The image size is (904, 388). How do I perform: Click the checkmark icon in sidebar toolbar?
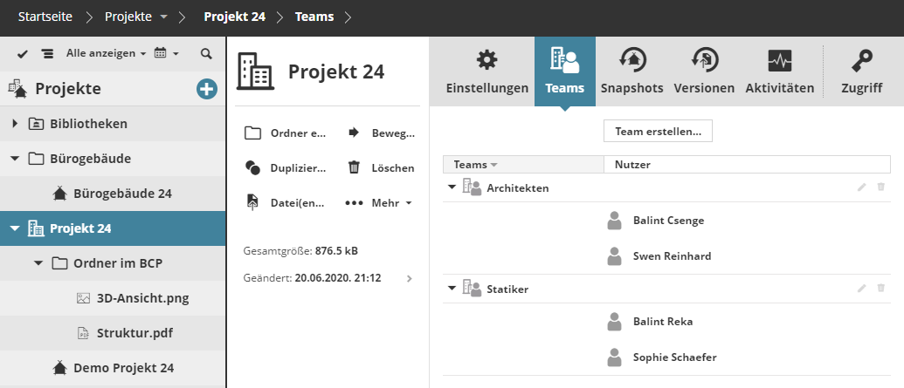click(23, 54)
